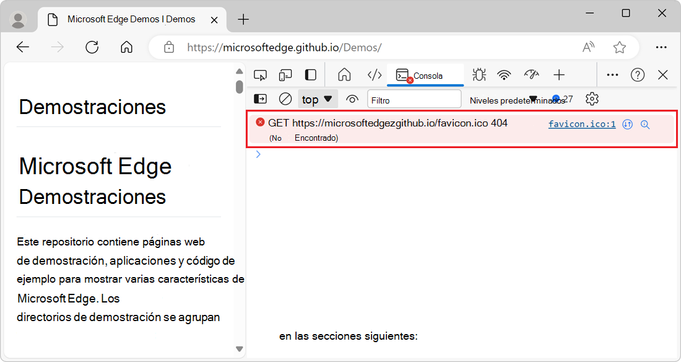The height and width of the screenshot is (362, 681).
Task: Toggle the live expression eye icon
Action: point(351,99)
